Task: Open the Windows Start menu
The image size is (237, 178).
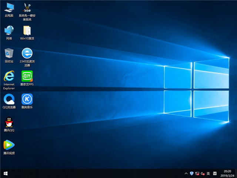Action: [x=6, y=173]
